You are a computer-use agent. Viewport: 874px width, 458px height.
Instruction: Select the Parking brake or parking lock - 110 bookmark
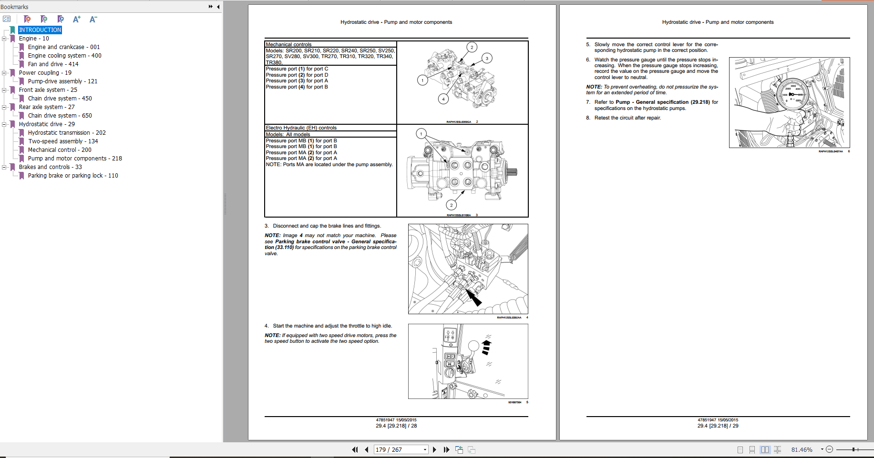click(73, 176)
